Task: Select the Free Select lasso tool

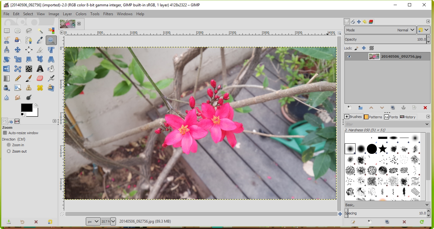Action: (x=29, y=31)
